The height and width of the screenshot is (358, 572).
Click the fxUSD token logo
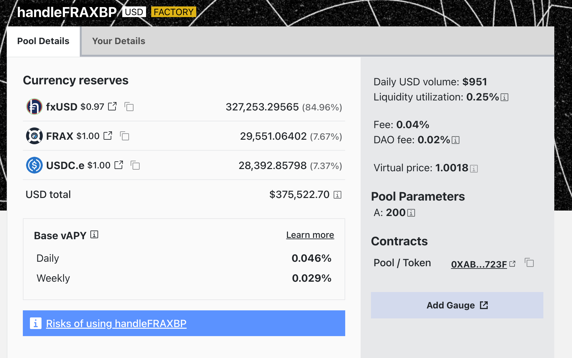tap(34, 107)
